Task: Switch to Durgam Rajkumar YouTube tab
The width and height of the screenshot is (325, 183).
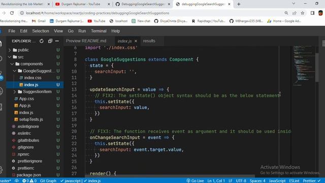Action: pos(81,4)
